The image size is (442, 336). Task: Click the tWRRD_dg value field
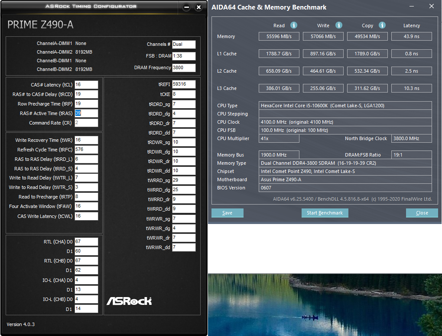184,190
